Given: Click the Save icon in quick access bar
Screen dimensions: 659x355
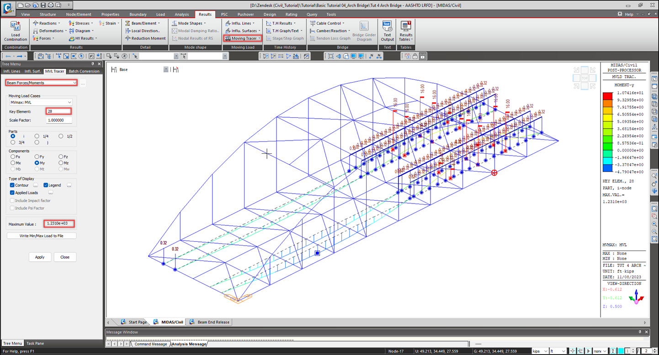Looking at the screenshot, I should (x=43, y=5).
